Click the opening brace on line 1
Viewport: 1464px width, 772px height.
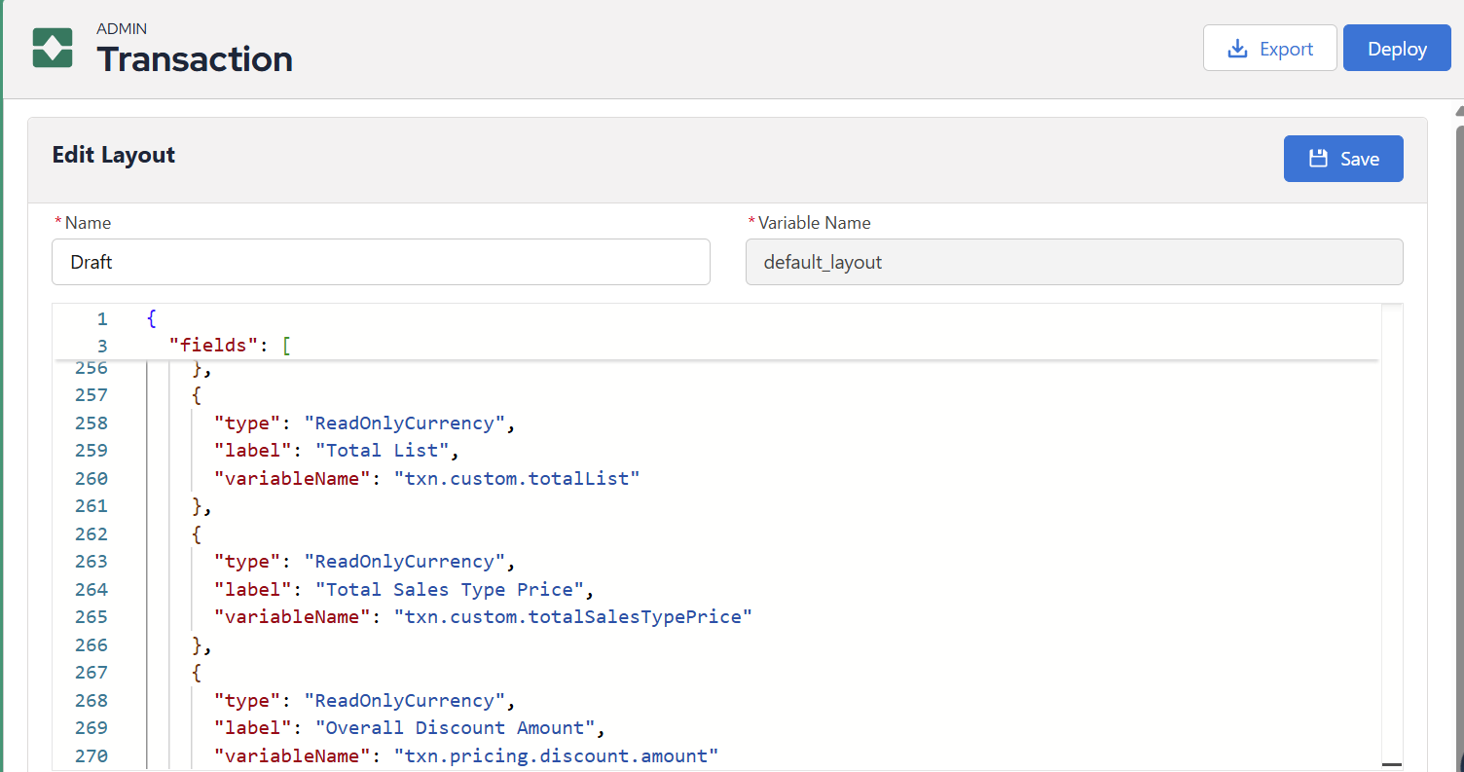pos(151,318)
